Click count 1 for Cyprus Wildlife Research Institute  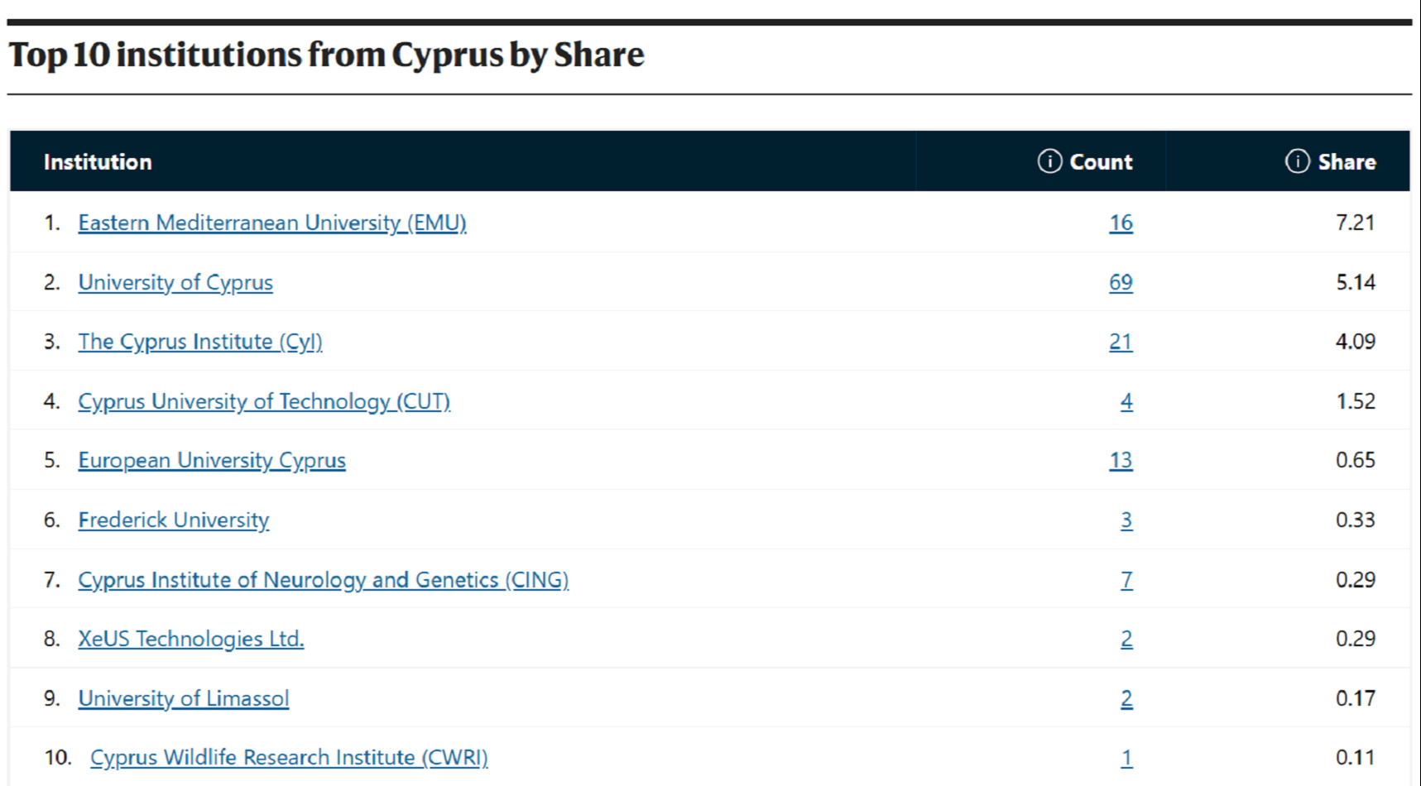[1126, 757]
